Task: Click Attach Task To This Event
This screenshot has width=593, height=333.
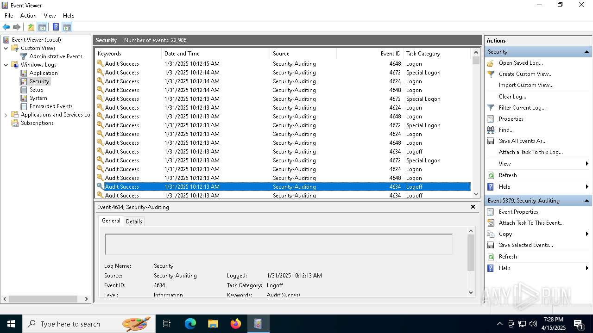Action: (x=531, y=223)
